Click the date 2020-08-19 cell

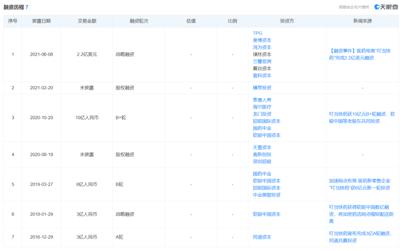click(41, 155)
